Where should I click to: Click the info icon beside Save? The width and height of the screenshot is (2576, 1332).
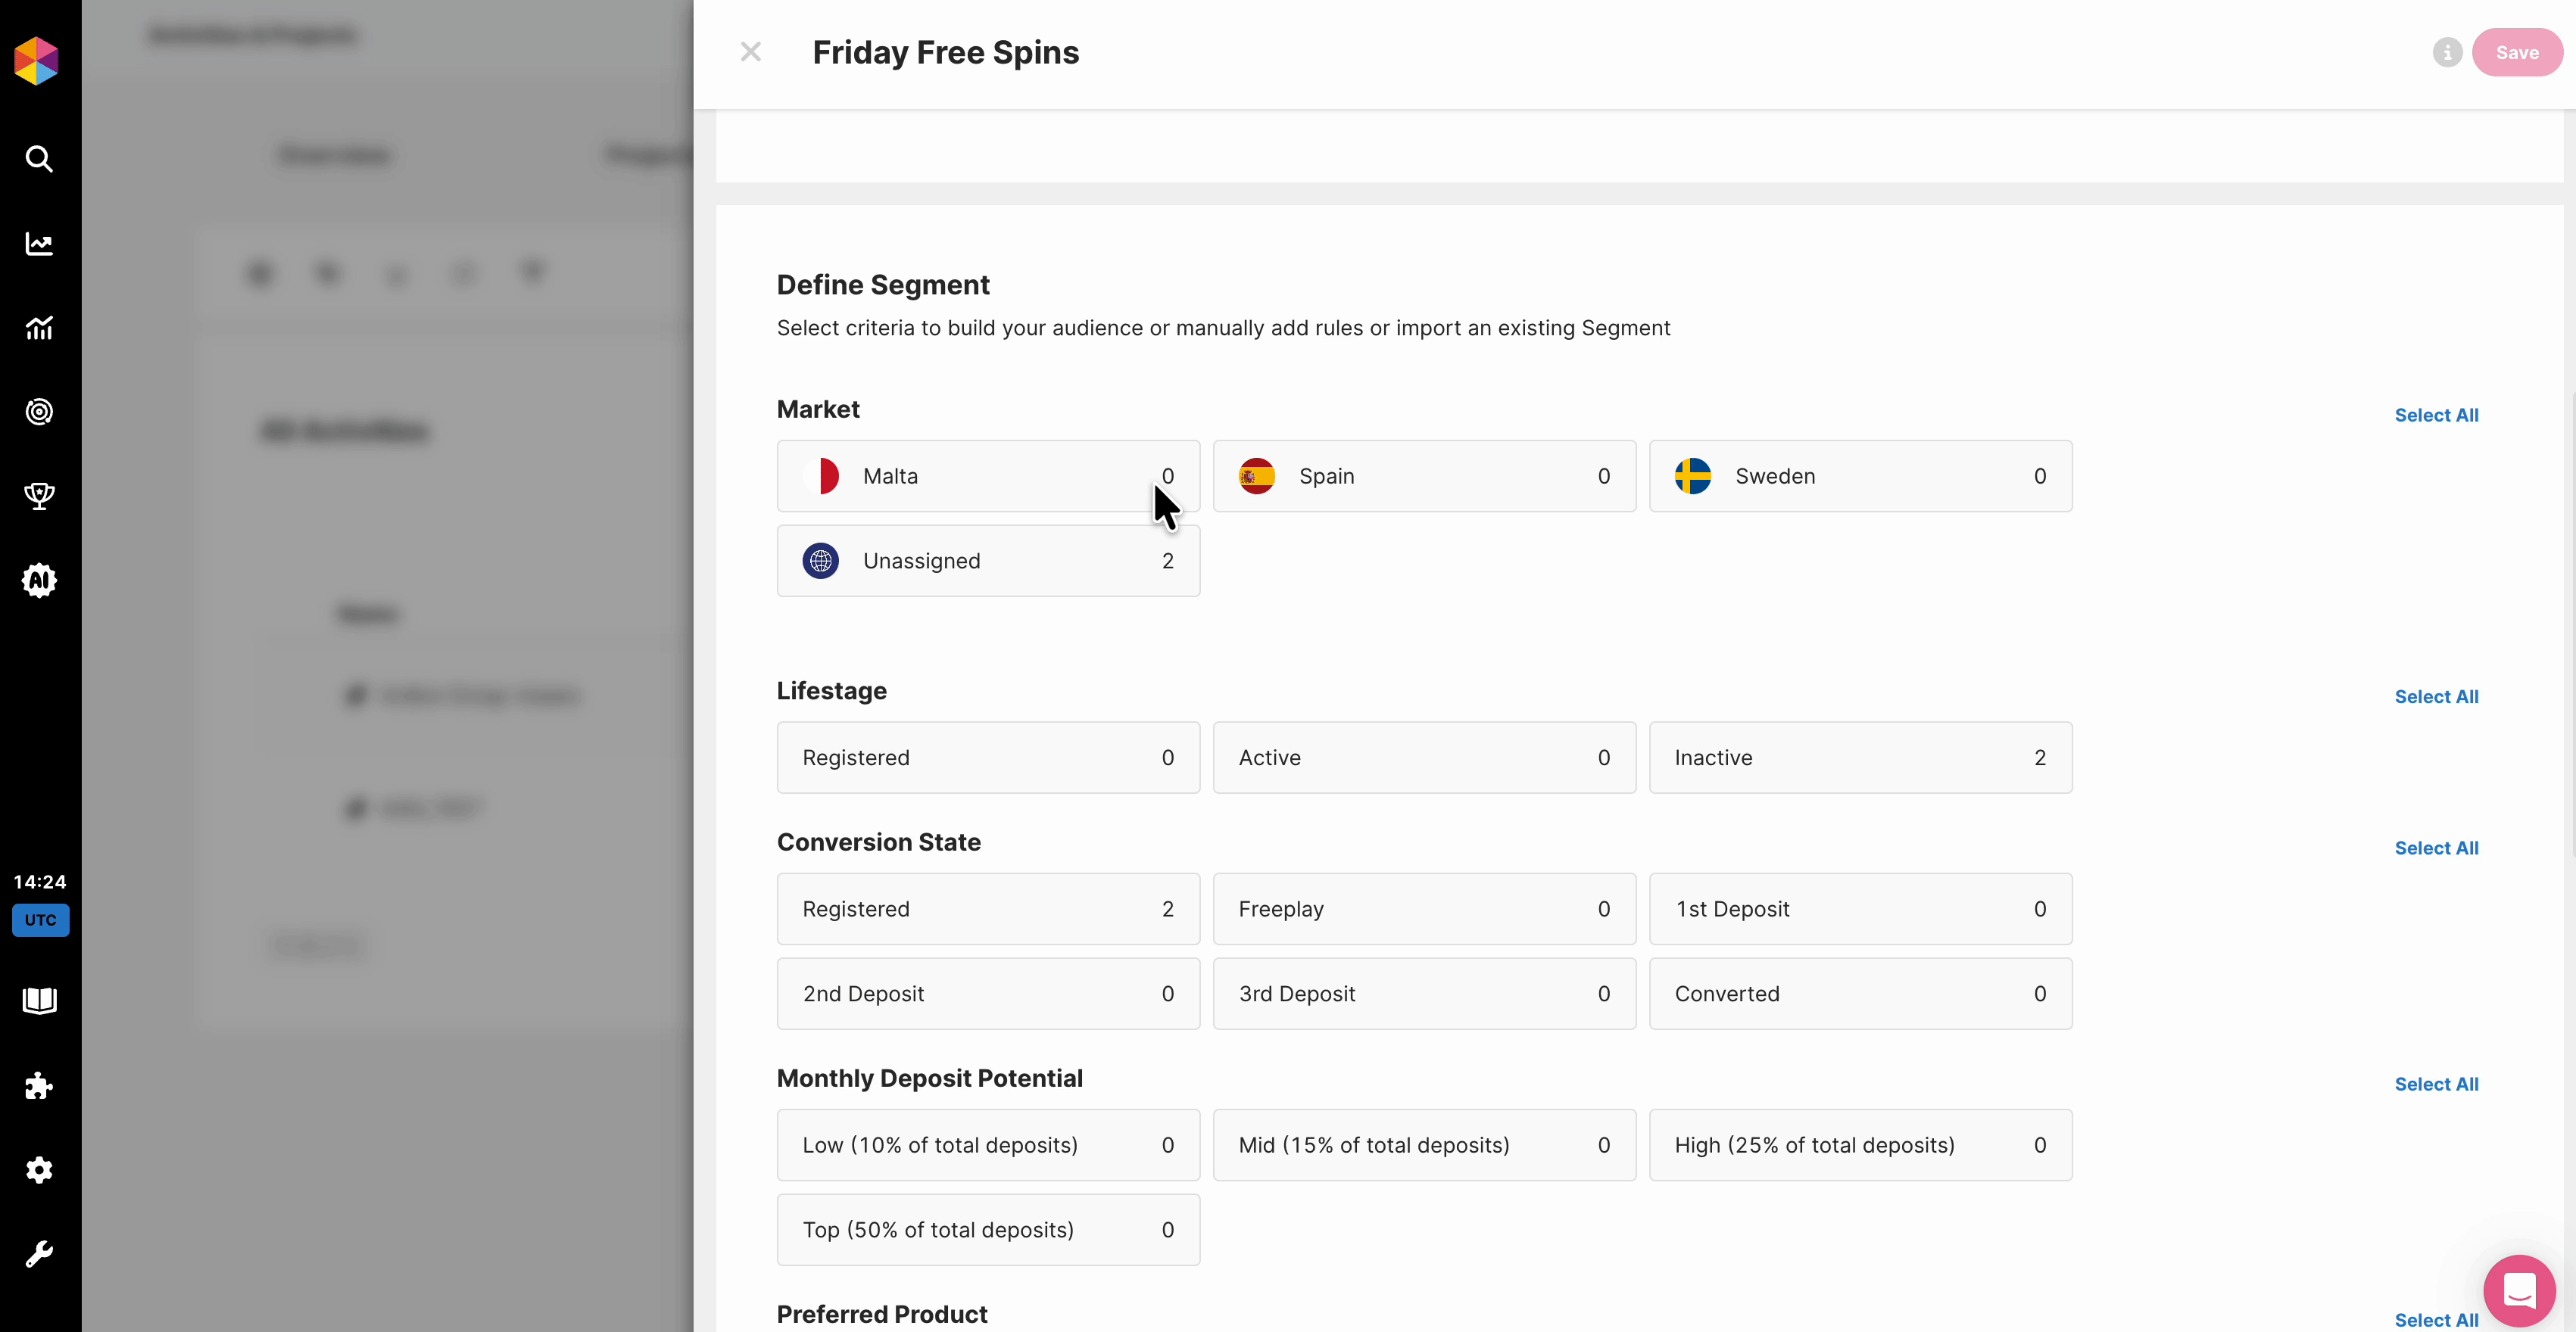[2447, 53]
